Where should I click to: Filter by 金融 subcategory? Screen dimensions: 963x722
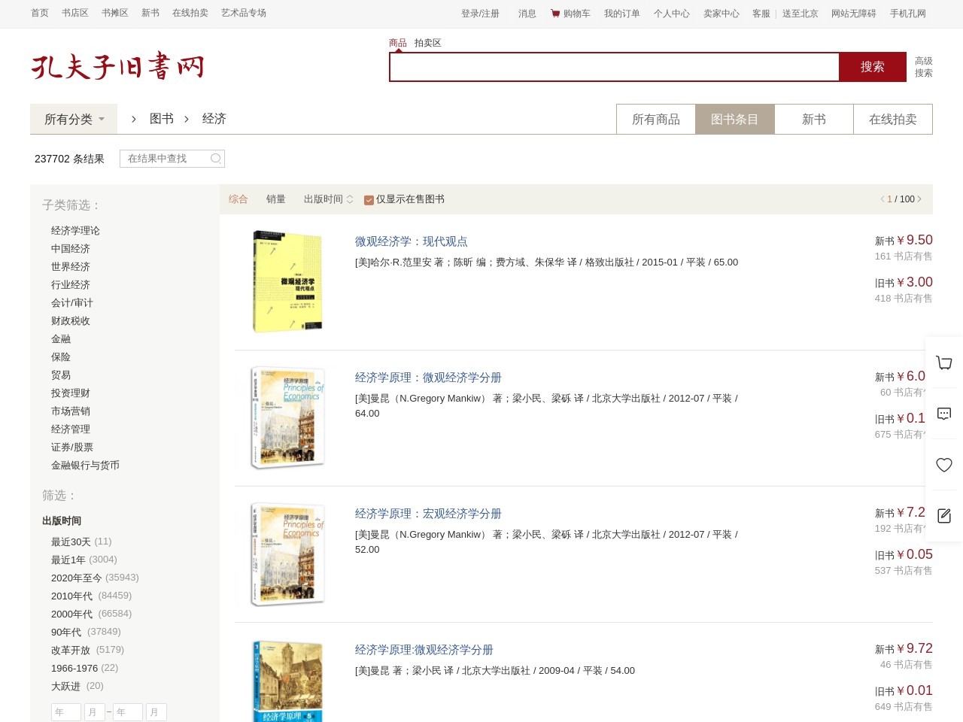click(61, 339)
